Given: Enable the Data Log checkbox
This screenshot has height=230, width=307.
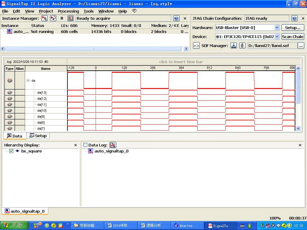Looking at the screenshot, I should coord(85,145).
